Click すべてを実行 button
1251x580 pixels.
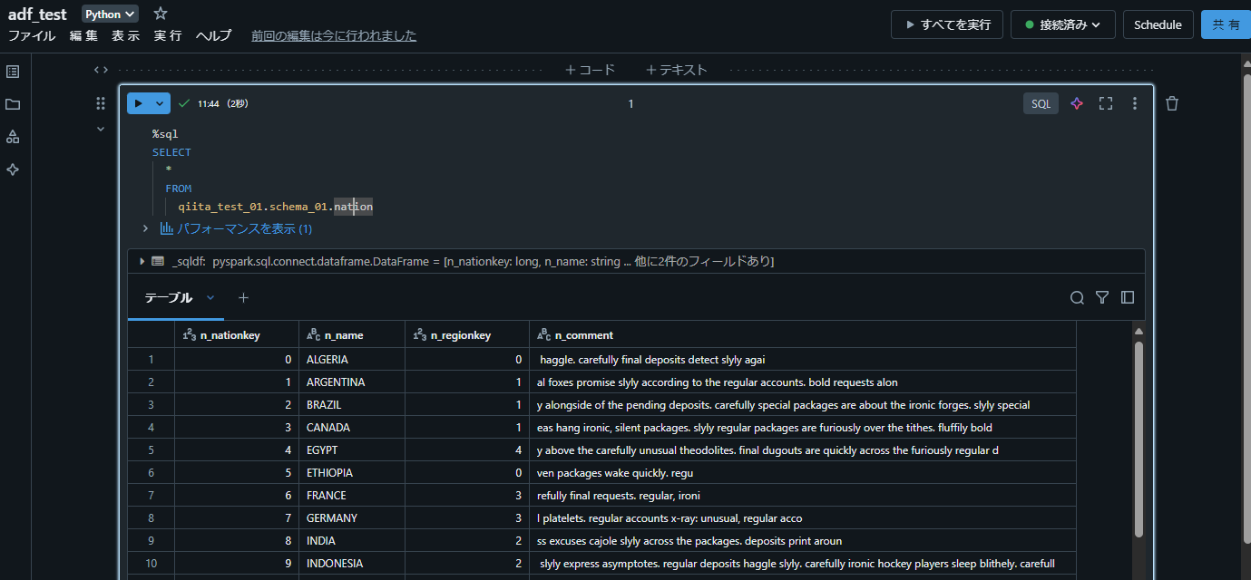pyautogui.click(x=947, y=24)
